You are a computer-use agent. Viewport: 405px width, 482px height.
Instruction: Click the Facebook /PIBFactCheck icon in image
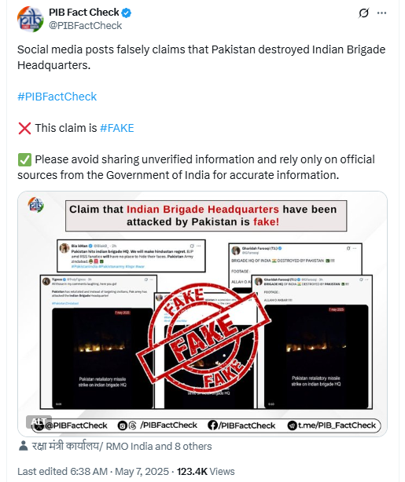tap(212, 425)
